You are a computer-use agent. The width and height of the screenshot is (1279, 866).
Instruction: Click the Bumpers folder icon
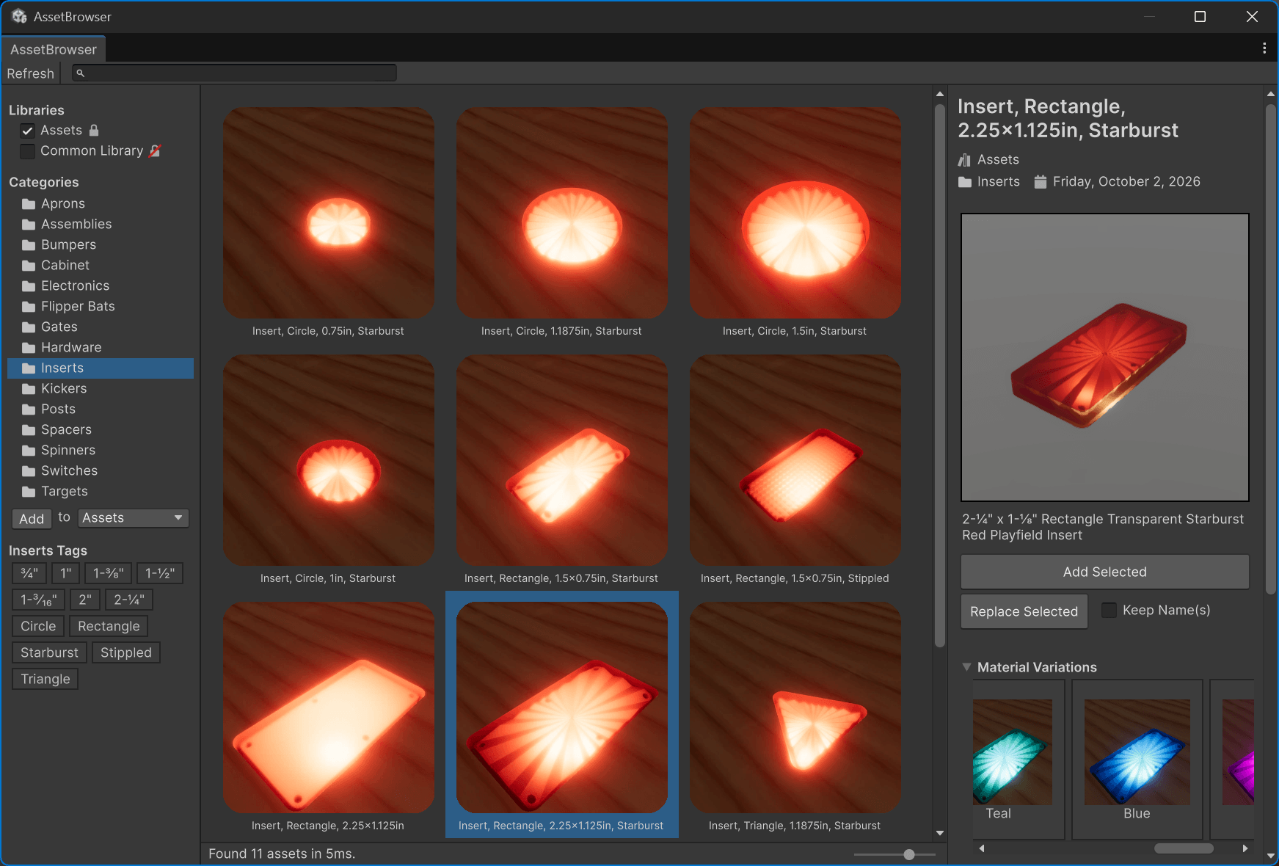pos(29,244)
